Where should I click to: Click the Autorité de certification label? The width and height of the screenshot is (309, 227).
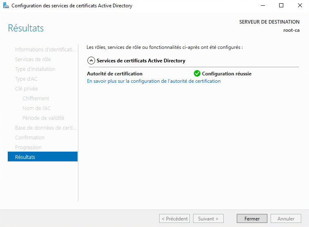pyautogui.click(x=114, y=74)
